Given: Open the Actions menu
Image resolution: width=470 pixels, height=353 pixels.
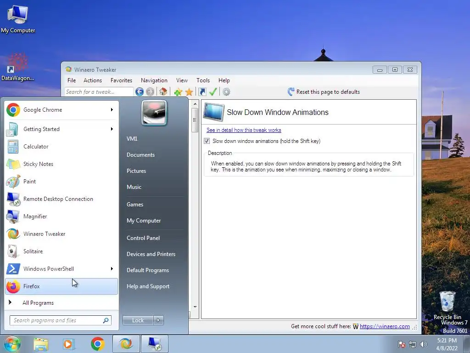Looking at the screenshot, I should pos(93,80).
